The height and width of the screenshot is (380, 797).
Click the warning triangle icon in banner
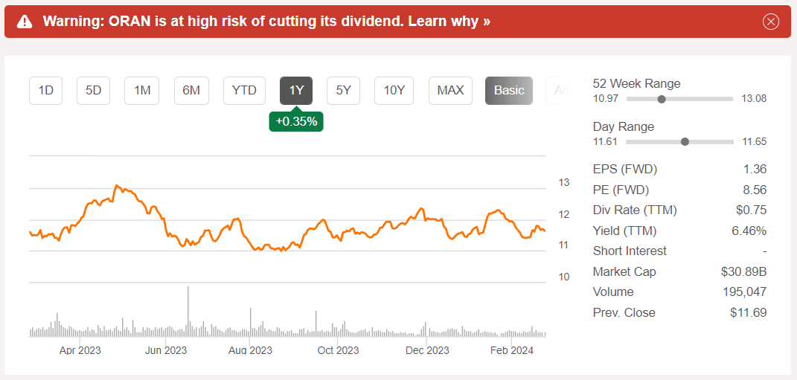[25, 22]
